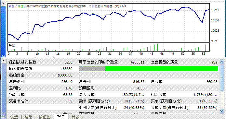Select the 总亏损 value -560.08

[211, 82]
